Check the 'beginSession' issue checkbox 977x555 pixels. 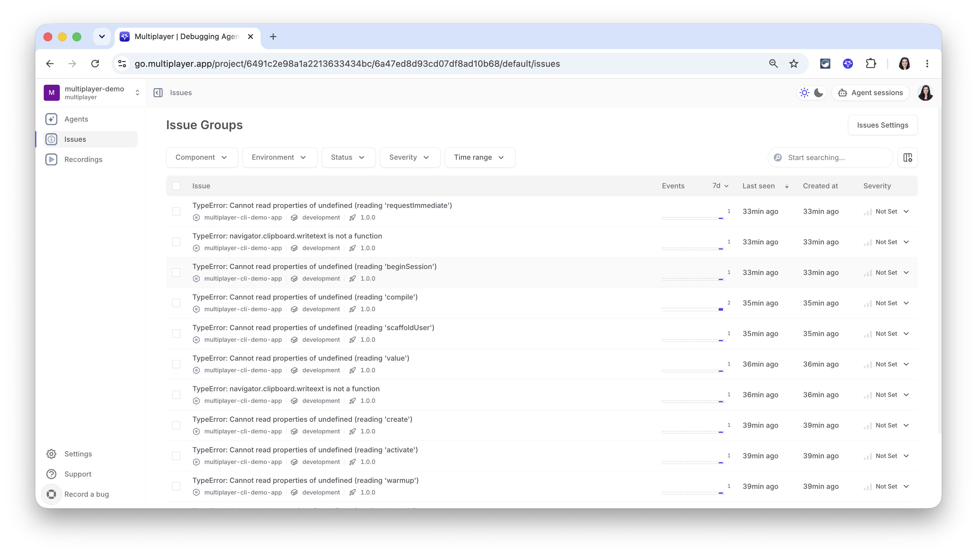point(176,272)
